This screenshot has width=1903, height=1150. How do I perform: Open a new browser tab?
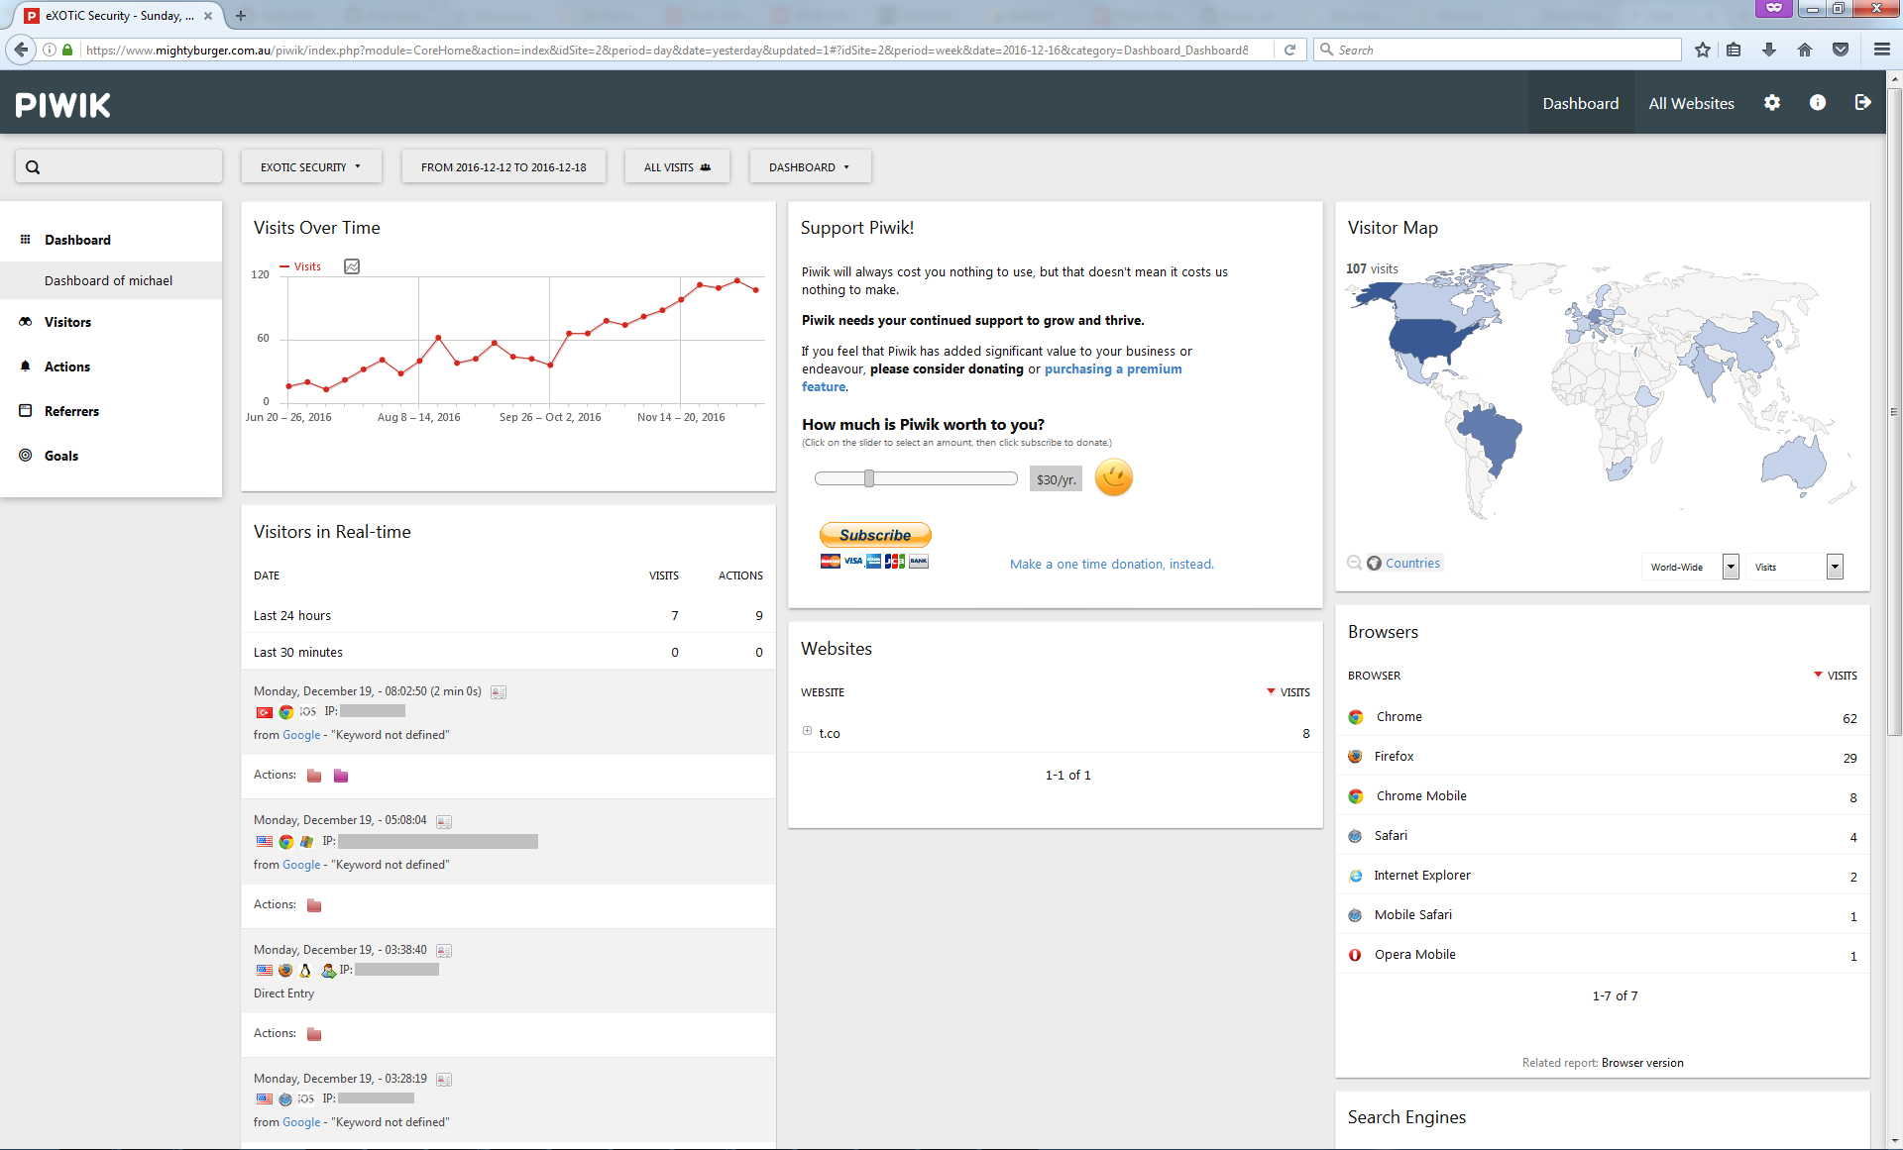pos(240,15)
